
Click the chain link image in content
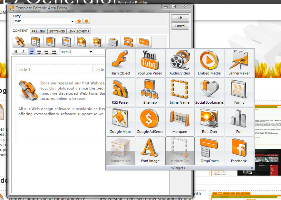[x=28, y=90]
